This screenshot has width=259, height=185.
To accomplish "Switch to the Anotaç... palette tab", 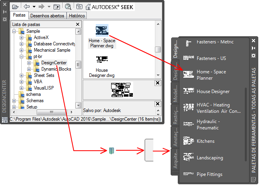I will point(175,137).
